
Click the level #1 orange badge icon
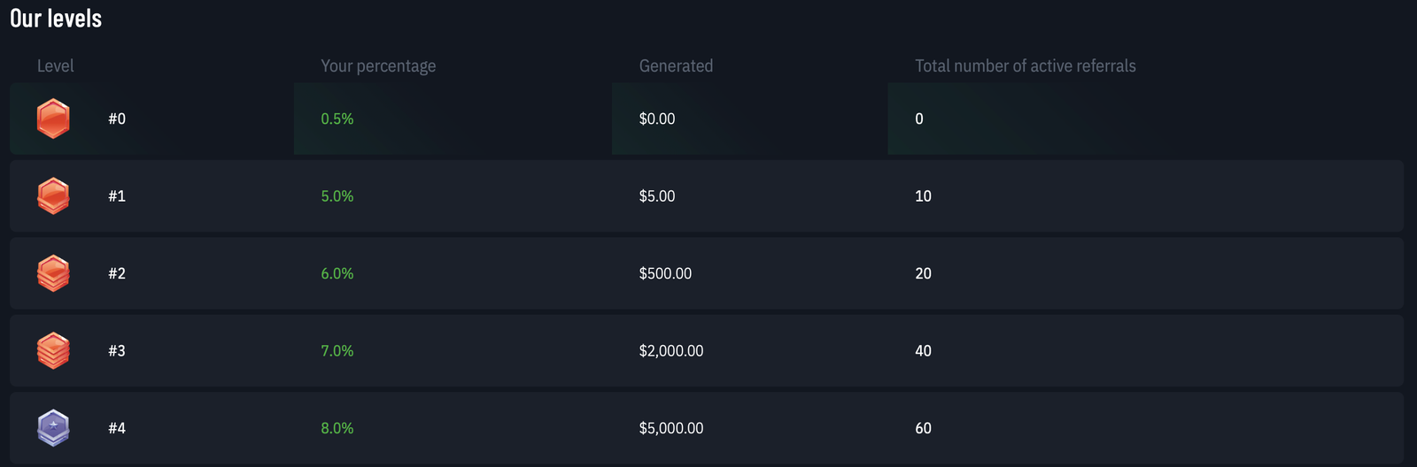(x=53, y=195)
